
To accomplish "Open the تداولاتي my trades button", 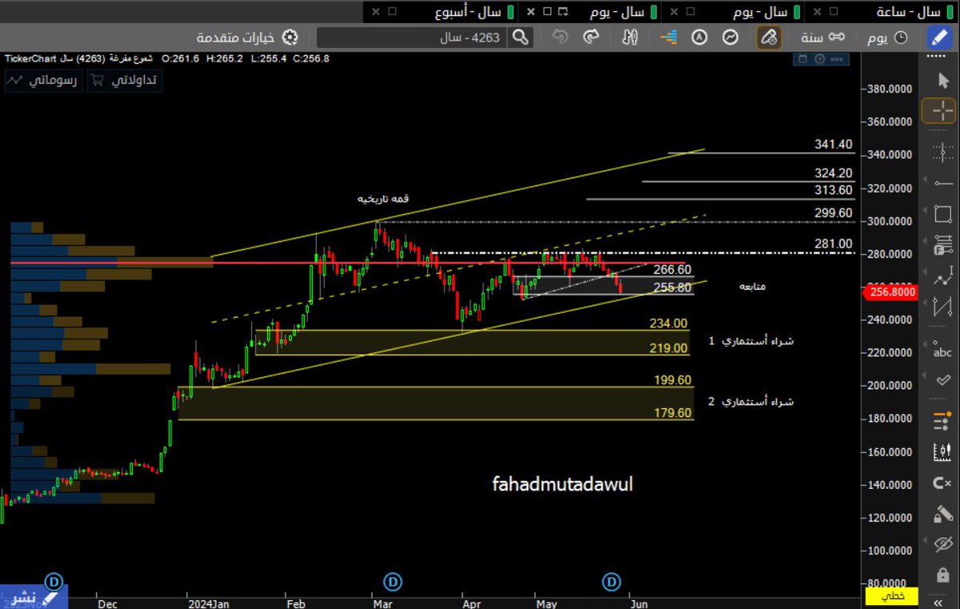I will (x=124, y=80).
